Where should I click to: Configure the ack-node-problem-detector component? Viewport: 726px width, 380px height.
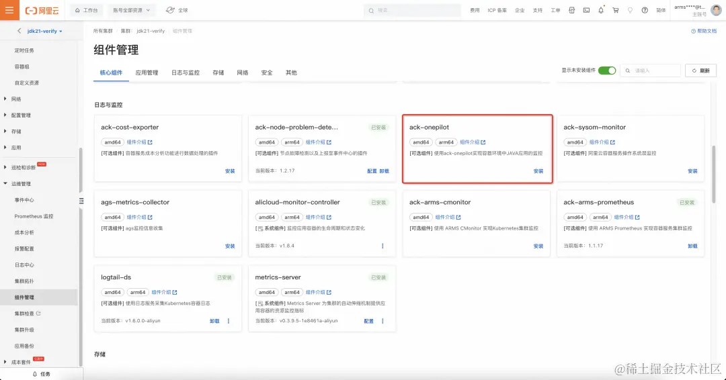pos(372,171)
